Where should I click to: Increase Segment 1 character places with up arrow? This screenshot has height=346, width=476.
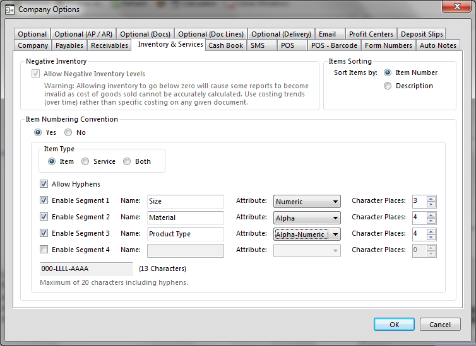pyautogui.click(x=431, y=199)
